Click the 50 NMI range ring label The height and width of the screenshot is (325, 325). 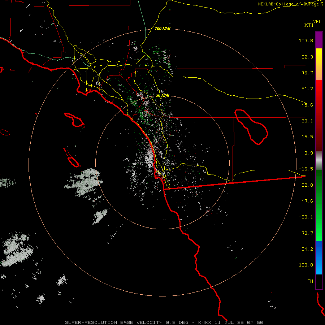(162, 96)
